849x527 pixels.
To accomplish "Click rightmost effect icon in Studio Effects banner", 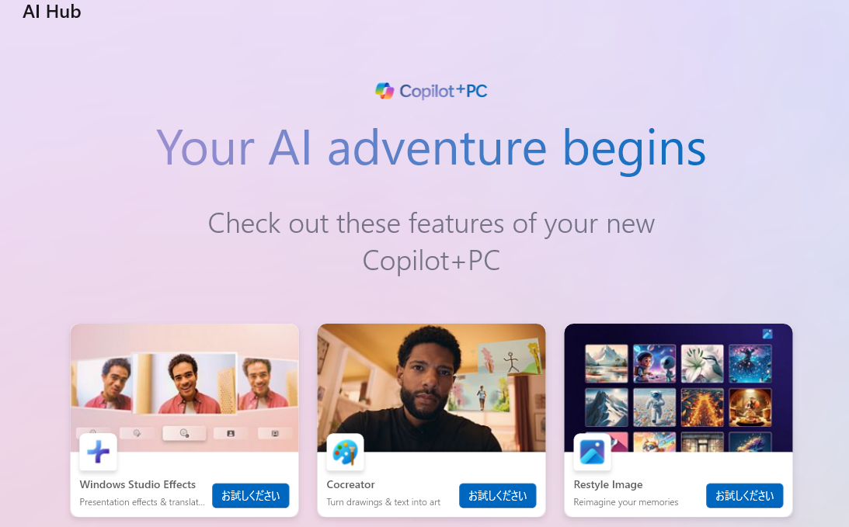I will (x=275, y=433).
